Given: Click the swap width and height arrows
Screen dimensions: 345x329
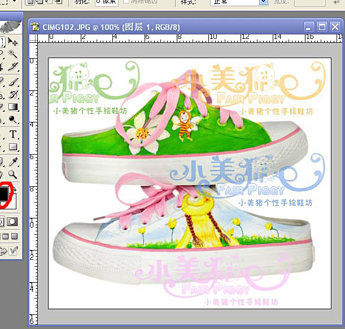Looking at the screenshot, I should (338, 2).
